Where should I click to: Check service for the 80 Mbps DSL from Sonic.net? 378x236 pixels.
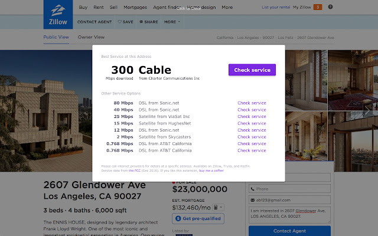252,103
